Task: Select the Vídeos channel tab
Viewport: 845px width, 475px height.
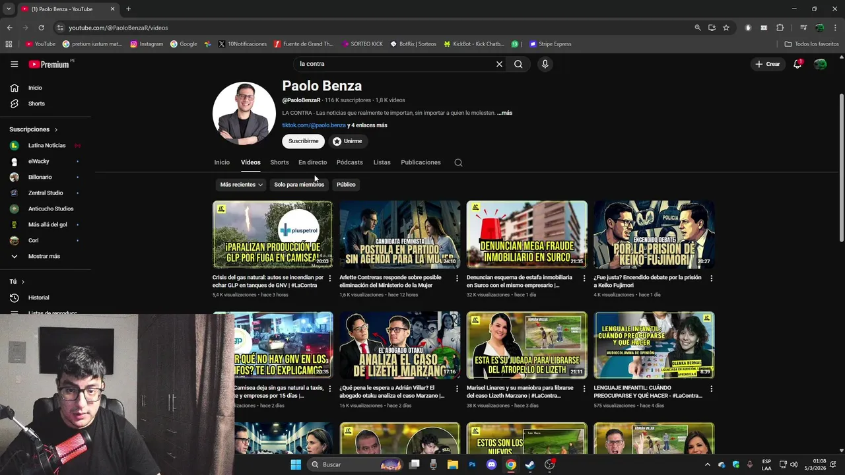Action: pos(250,162)
